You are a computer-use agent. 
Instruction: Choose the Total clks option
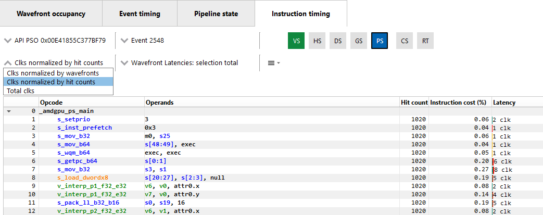tap(21, 91)
